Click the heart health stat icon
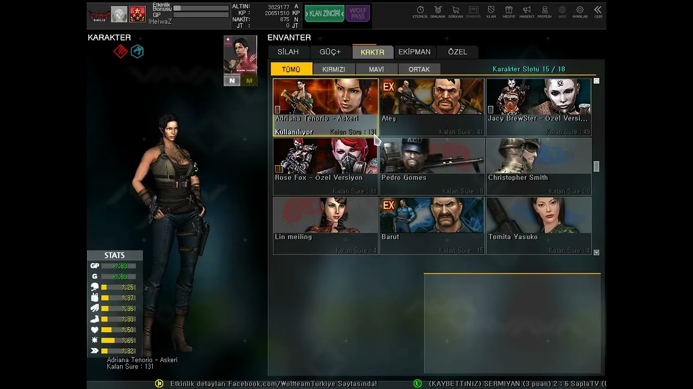Screen dimensions: 693x389 95,330
